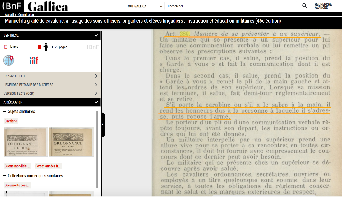Collapse the Sujets similaires section
The width and height of the screenshot is (342, 197).
(x=5, y=111)
